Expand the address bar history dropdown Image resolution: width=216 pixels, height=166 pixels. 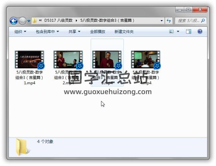pyautogui.click(x=162, y=21)
